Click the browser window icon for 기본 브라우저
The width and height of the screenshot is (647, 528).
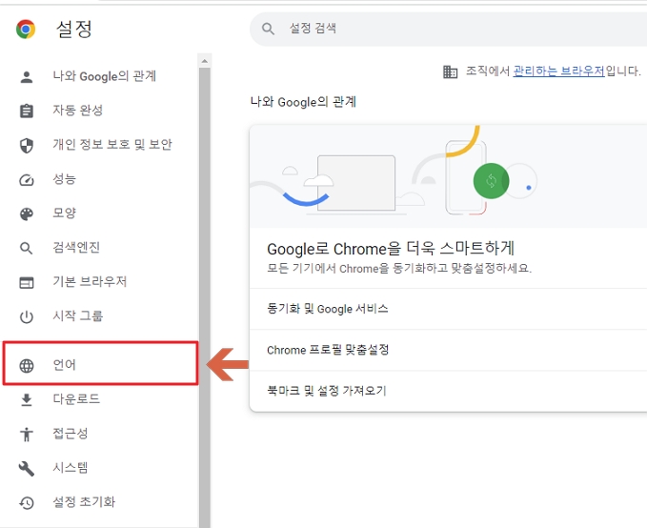click(27, 283)
